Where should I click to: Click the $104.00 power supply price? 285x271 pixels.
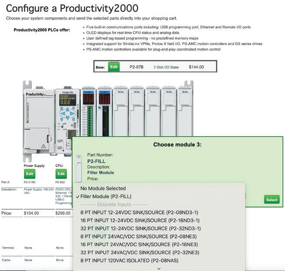tap(31, 213)
